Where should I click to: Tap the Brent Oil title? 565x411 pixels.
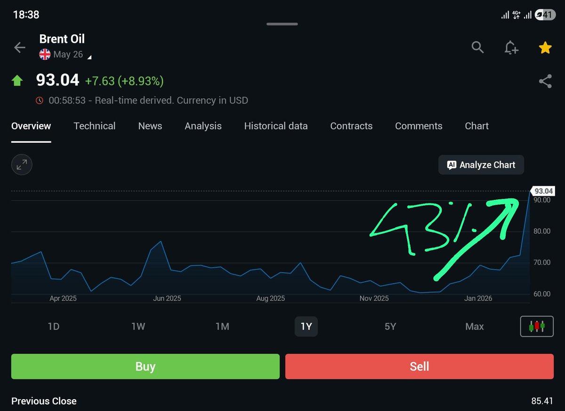pyautogui.click(x=62, y=39)
